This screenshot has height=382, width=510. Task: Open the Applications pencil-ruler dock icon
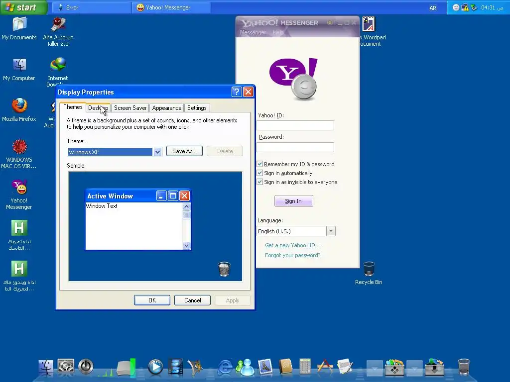[x=325, y=367]
